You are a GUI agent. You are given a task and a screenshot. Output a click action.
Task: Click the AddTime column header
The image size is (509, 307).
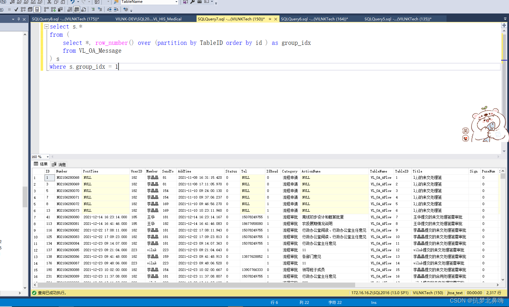(x=200, y=171)
